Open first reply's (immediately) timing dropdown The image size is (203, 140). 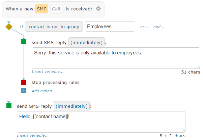(86, 42)
